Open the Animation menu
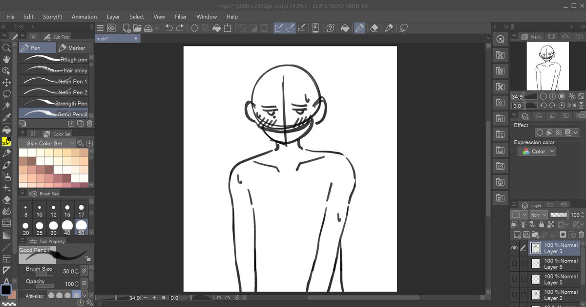The height and width of the screenshot is (307, 586). point(84,17)
